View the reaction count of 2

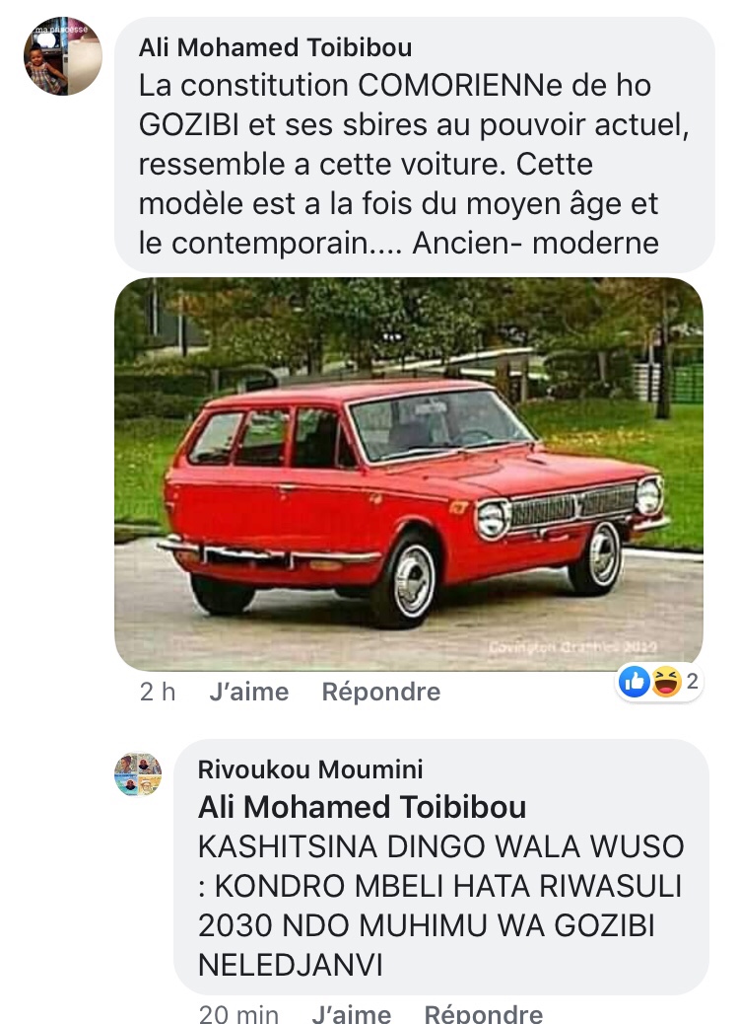coord(693,681)
